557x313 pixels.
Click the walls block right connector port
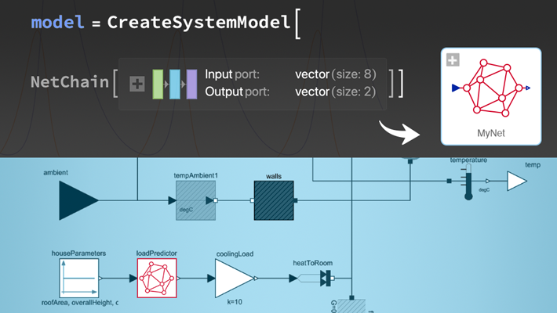point(295,200)
